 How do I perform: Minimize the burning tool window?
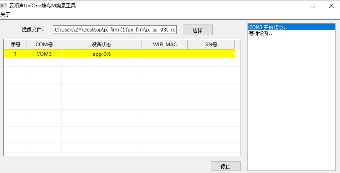pyautogui.click(x=294, y=6)
